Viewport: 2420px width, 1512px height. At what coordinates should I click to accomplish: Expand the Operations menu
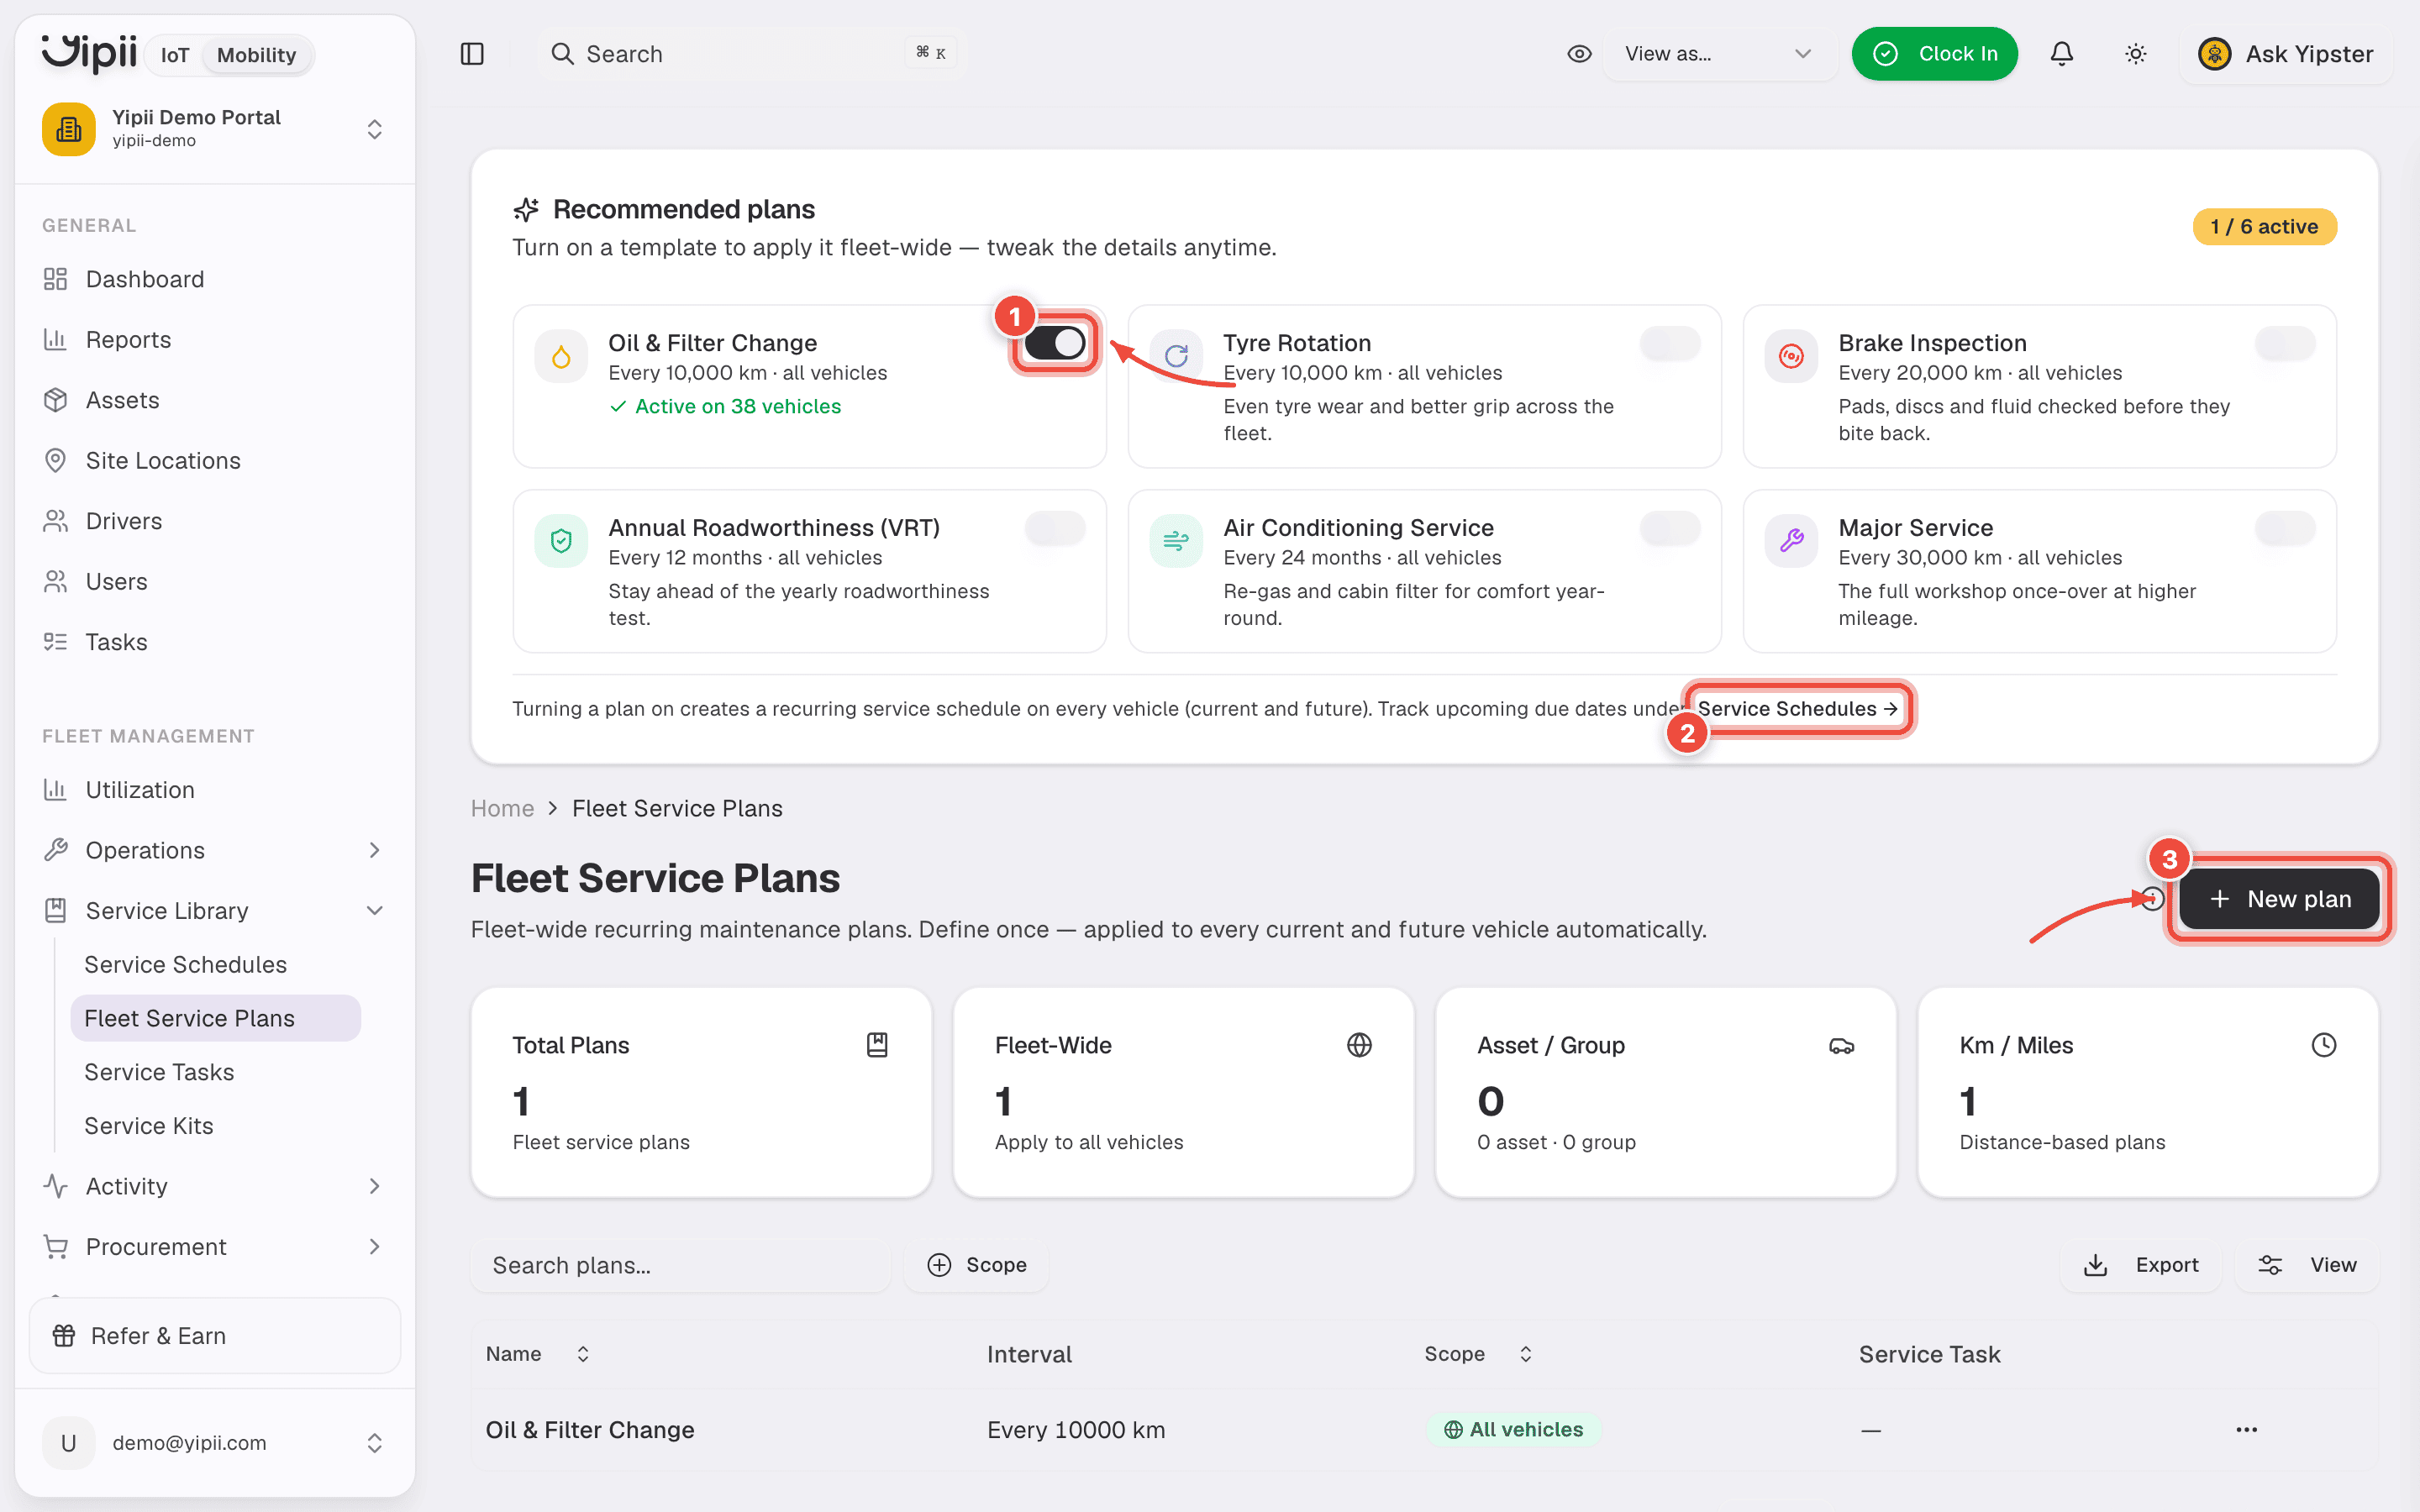pos(215,850)
